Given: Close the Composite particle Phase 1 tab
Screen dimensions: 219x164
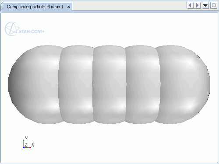Looking at the screenshot, I should pos(69,7).
